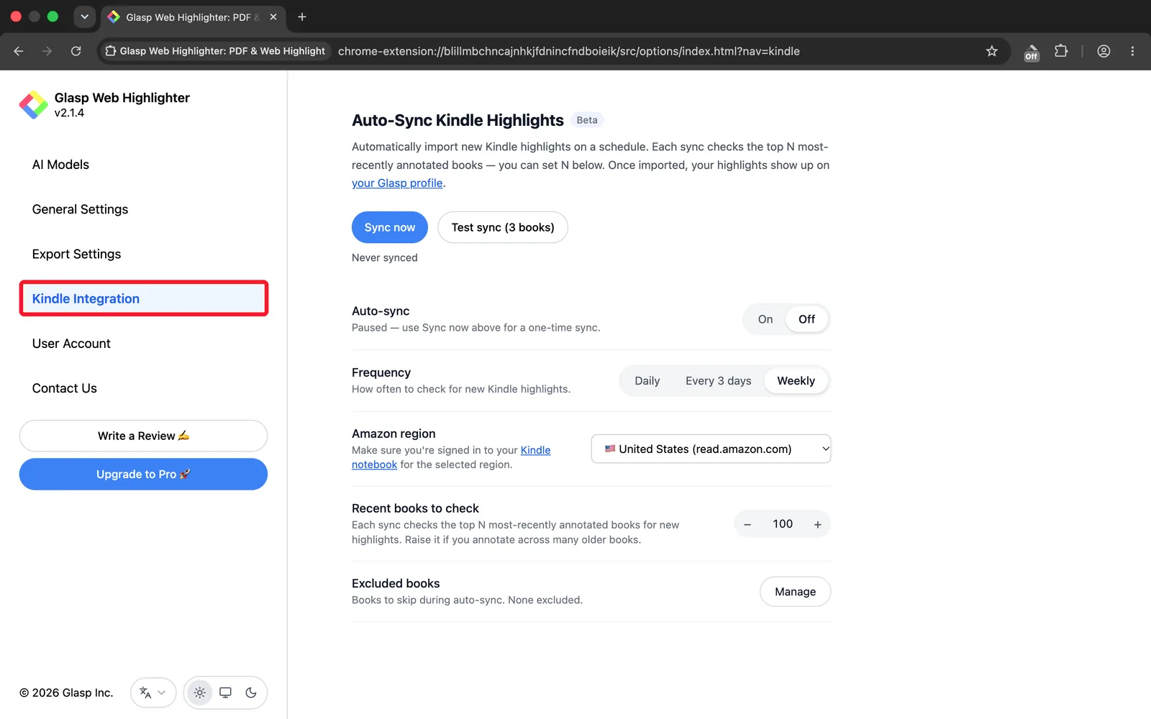Open Contact Us section
Image resolution: width=1151 pixels, height=719 pixels.
click(64, 388)
